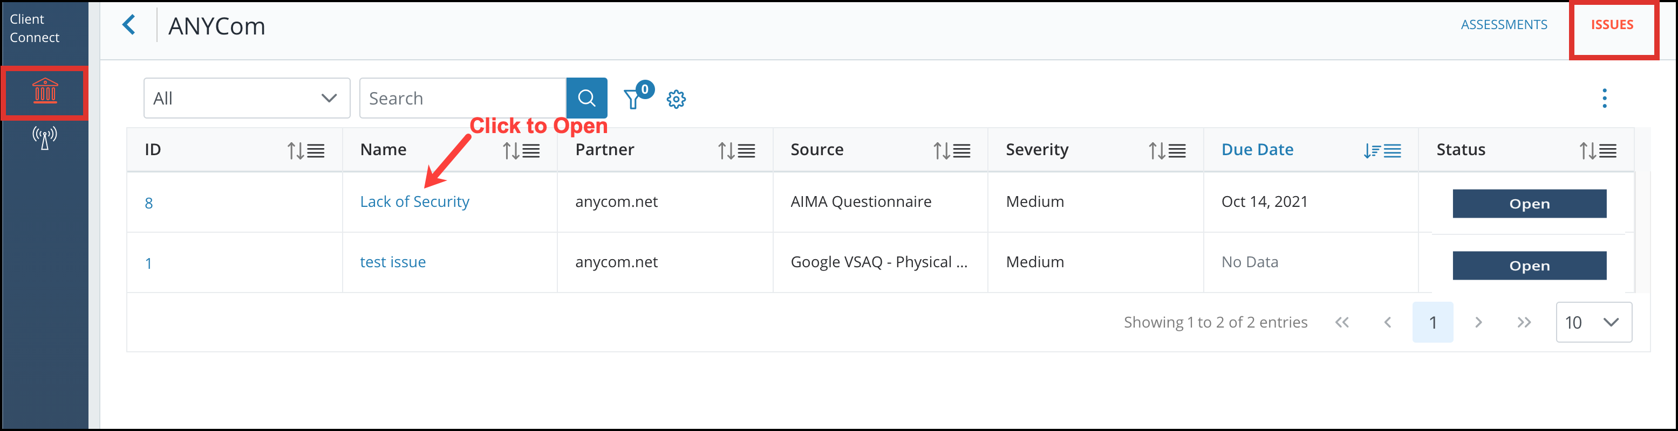
Task: Expand the All filter dropdown
Action: pyautogui.click(x=247, y=98)
